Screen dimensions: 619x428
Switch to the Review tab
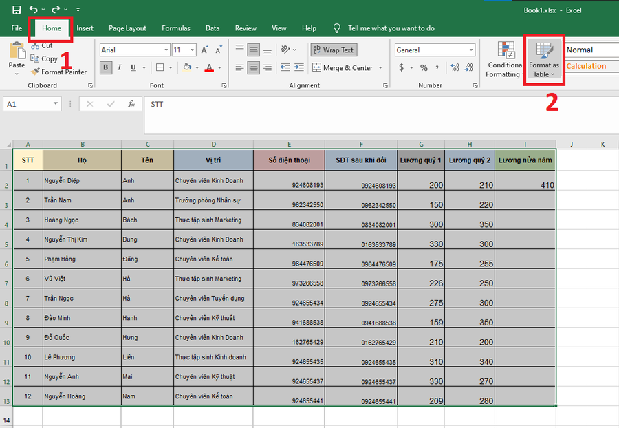click(246, 28)
